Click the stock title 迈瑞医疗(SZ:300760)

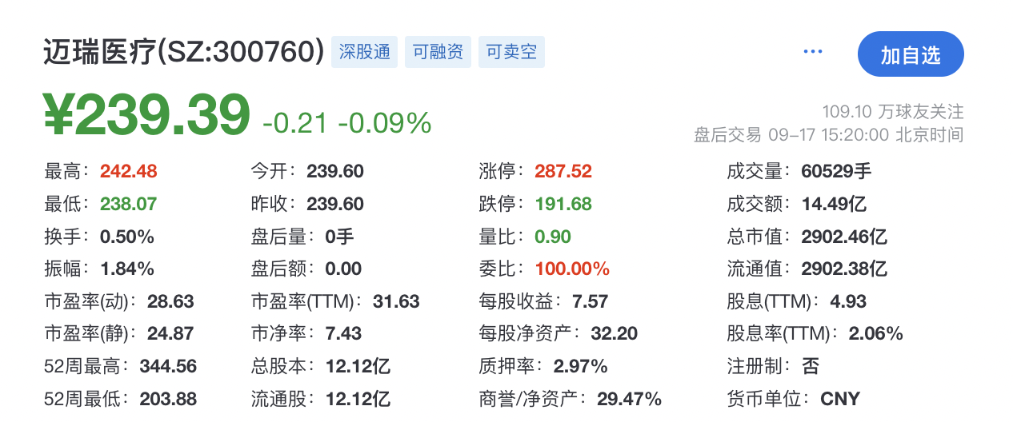[x=184, y=52]
